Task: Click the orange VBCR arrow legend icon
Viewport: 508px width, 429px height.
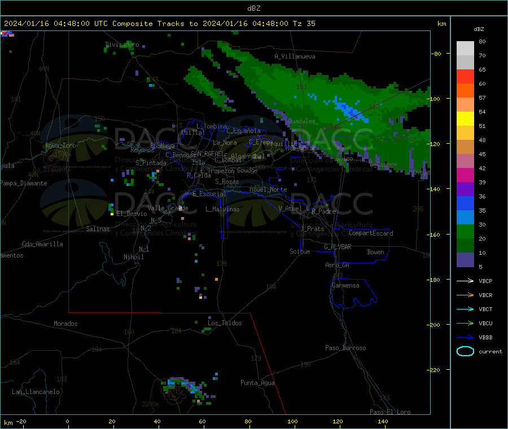Action: pyautogui.click(x=465, y=295)
